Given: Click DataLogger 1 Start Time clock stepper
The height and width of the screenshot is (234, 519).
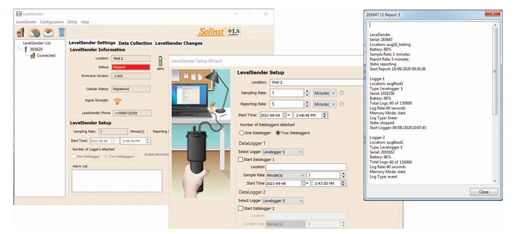Looking at the screenshot, I should [343, 183].
